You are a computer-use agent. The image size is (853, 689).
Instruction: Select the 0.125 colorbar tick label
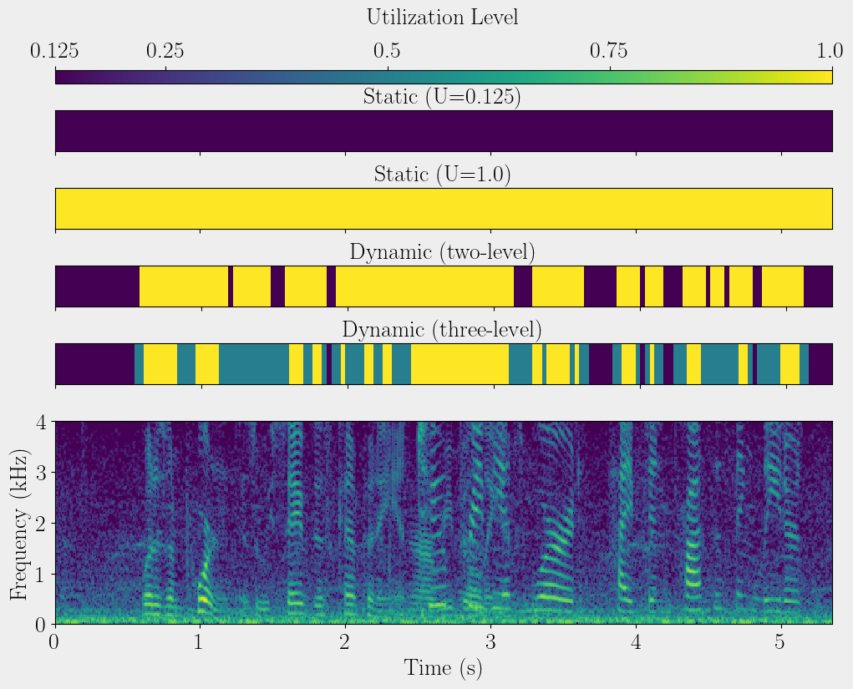tap(55, 52)
